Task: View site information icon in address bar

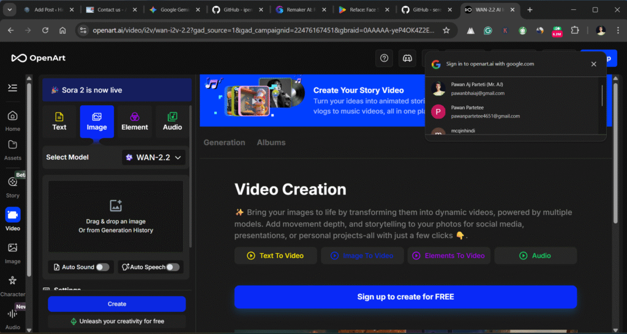Action: (x=83, y=31)
